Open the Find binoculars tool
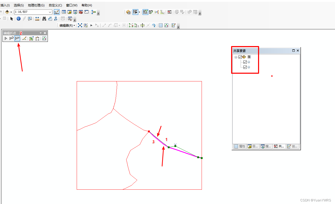 click(44, 19)
